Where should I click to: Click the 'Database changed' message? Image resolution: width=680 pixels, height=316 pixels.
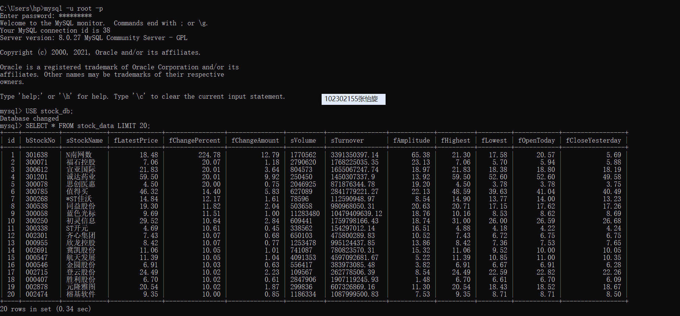(x=29, y=118)
